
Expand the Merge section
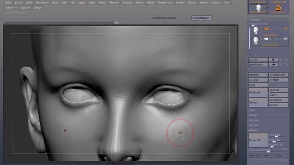tap(253, 115)
